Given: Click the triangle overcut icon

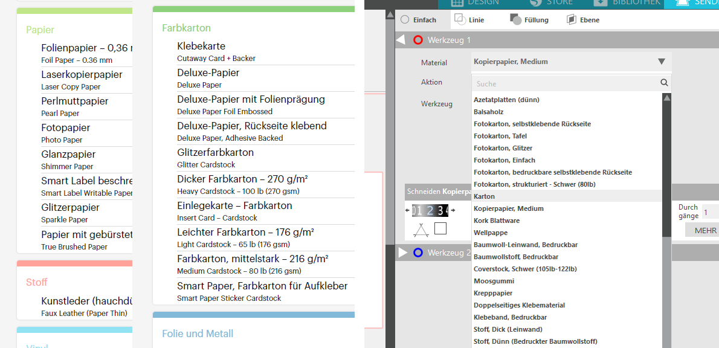Looking at the screenshot, I should [421, 230].
